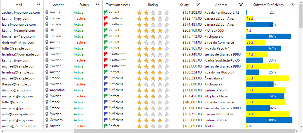Open the Mail column filter icon
Viewport: 303px width, 133px height.
(39, 5)
